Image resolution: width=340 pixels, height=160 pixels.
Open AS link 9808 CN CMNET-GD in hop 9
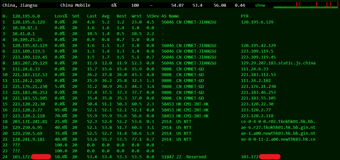[183, 69]
